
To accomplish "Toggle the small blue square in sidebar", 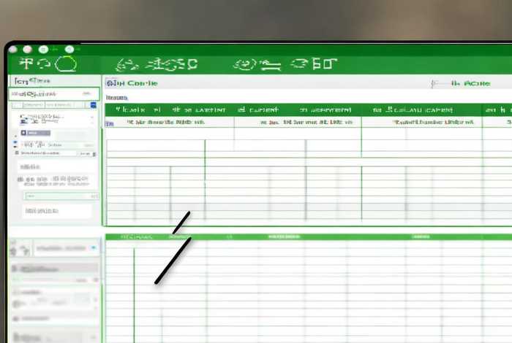I will coord(93,106).
